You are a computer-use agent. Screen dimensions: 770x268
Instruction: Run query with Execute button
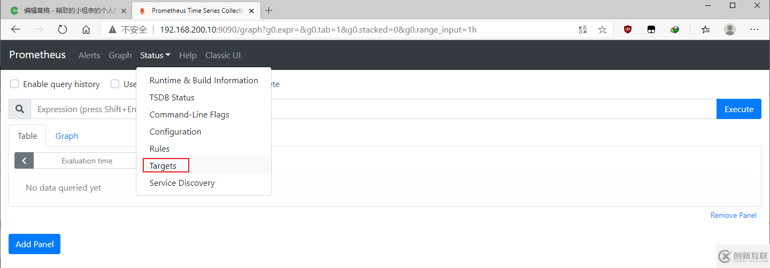[739, 109]
